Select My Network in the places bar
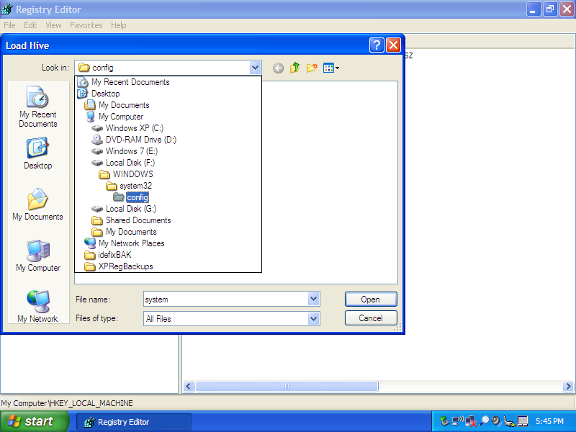 38,307
